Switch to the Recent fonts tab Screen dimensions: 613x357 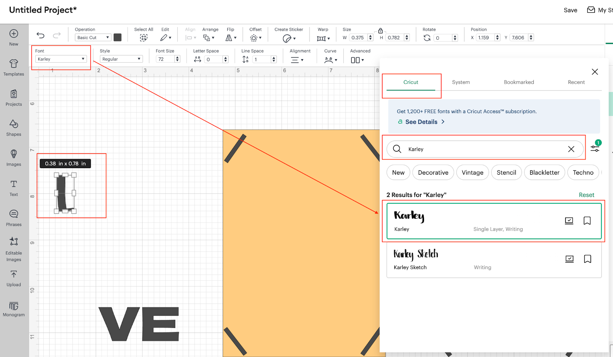576,82
